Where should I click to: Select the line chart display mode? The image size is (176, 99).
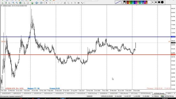pyautogui.click(x=9, y=3)
